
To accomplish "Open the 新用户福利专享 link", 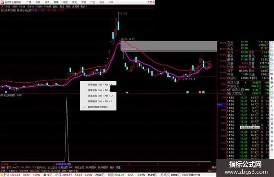I will pyautogui.click(x=70, y=171).
